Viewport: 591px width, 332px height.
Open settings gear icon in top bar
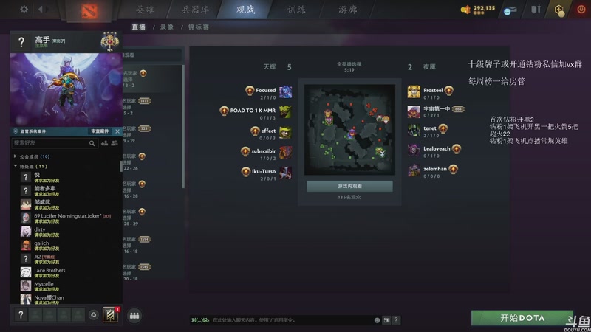[x=24, y=9]
